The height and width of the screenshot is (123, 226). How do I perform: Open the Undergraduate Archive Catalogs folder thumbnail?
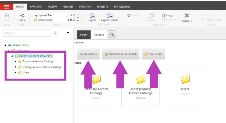140,87
